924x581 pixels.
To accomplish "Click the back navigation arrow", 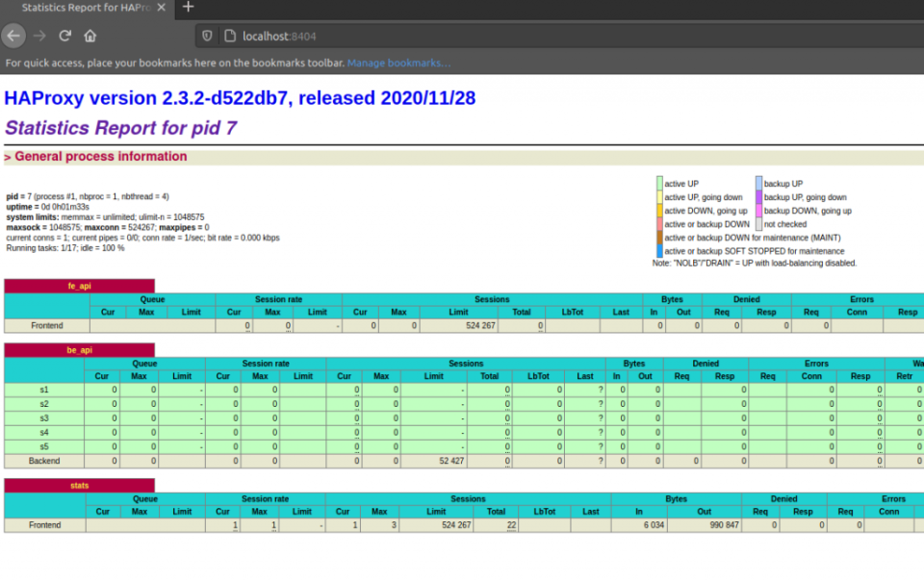I will [x=13, y=36].
